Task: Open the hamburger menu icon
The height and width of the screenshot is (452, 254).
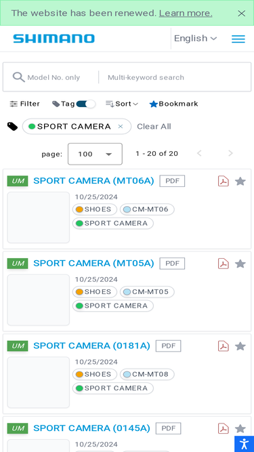Action: (238, 39)
